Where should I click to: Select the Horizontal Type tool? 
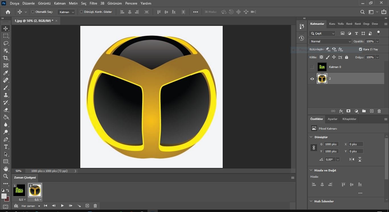pos(6,147)
